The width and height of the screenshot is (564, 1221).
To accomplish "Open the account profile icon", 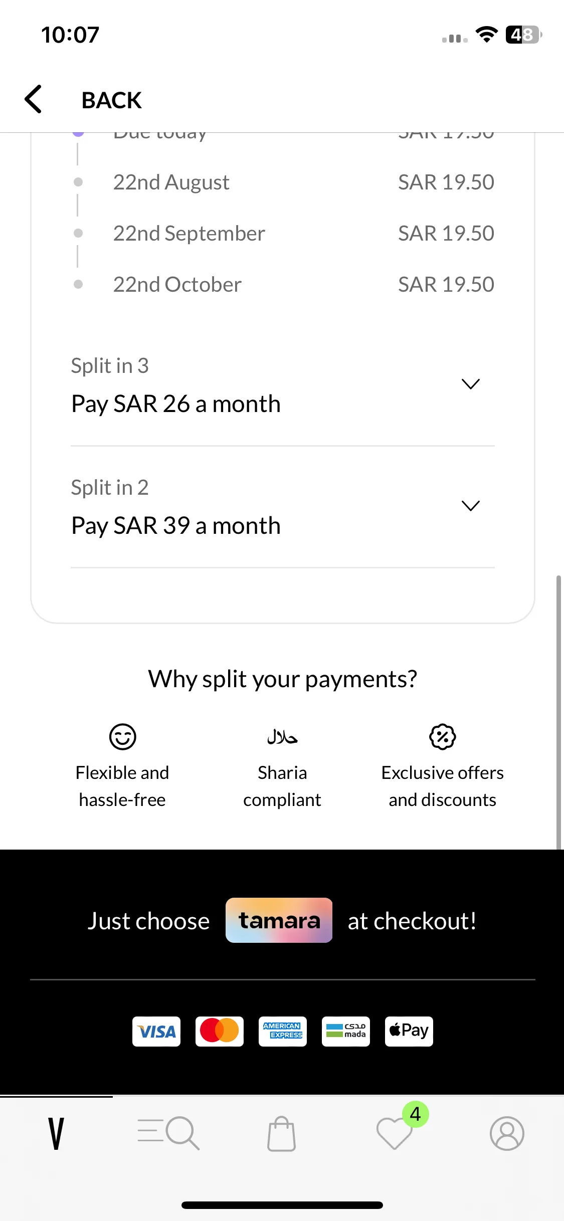I will [x=507, y=1133].
